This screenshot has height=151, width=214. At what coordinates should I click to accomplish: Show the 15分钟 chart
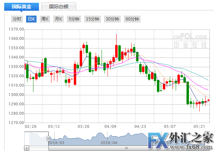(x=93, y=19)
